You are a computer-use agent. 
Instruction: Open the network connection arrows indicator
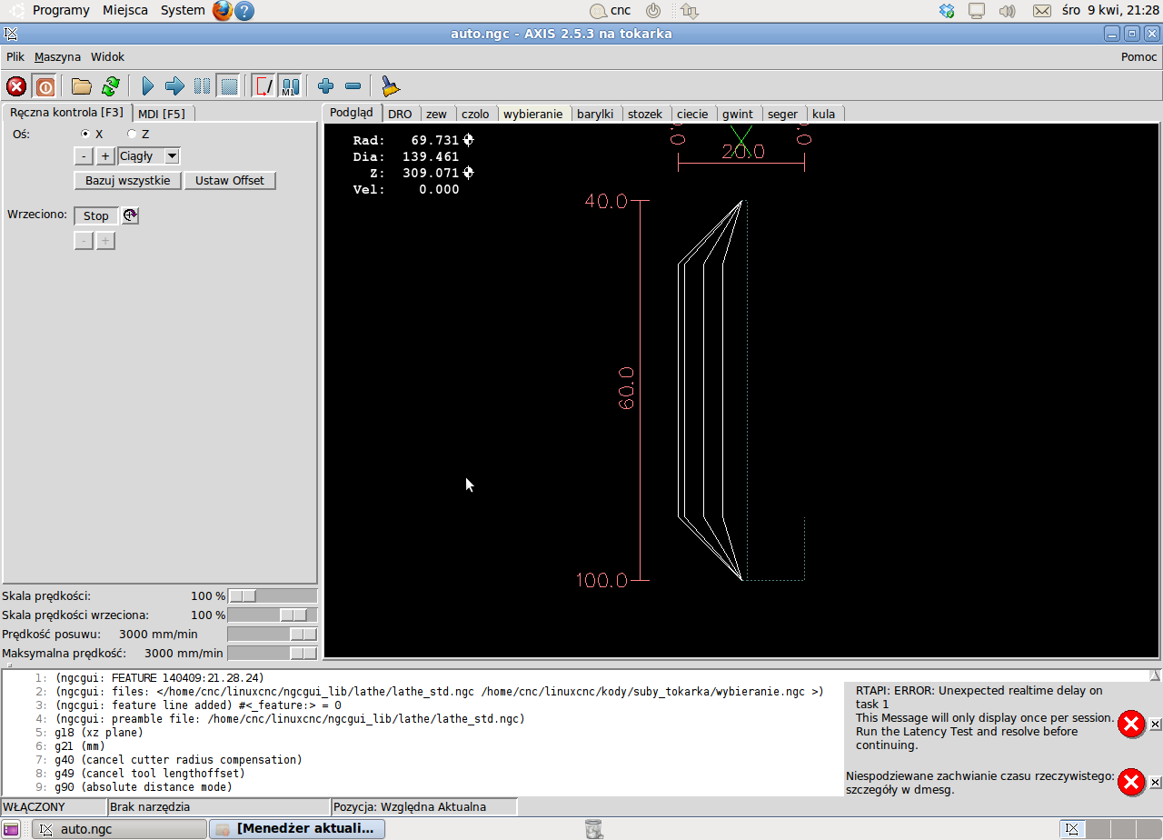coord(689,11)
